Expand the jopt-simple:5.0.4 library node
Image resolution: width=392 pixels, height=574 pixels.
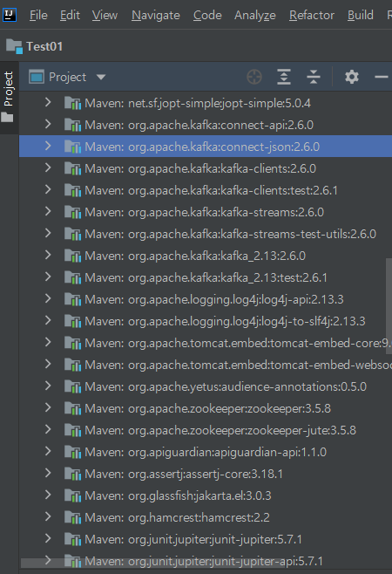click(x=48, y=103)
